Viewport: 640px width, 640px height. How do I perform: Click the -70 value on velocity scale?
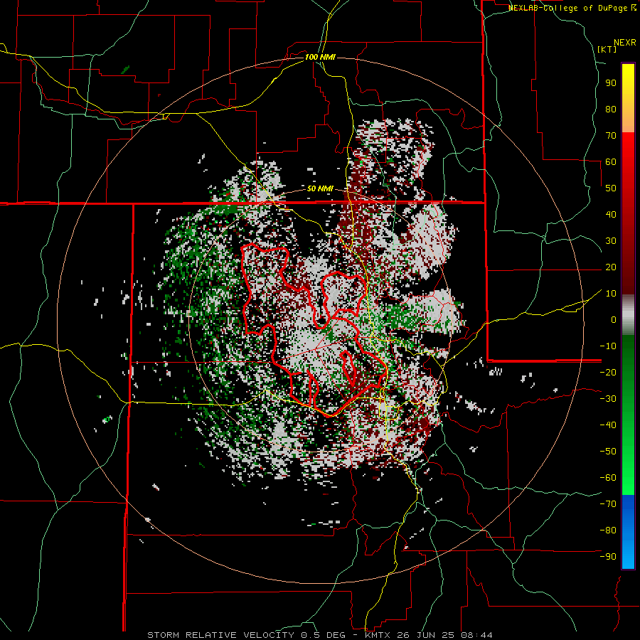coord(608,503)
